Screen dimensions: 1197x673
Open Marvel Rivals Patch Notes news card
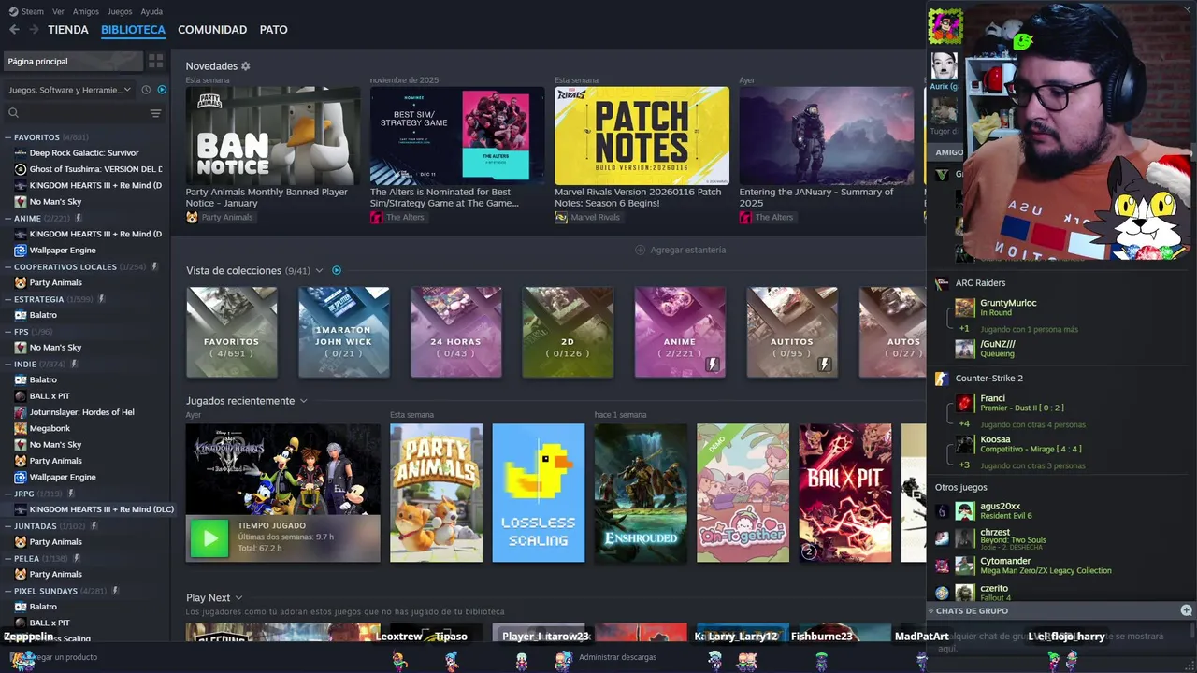[x=642, y=136]
